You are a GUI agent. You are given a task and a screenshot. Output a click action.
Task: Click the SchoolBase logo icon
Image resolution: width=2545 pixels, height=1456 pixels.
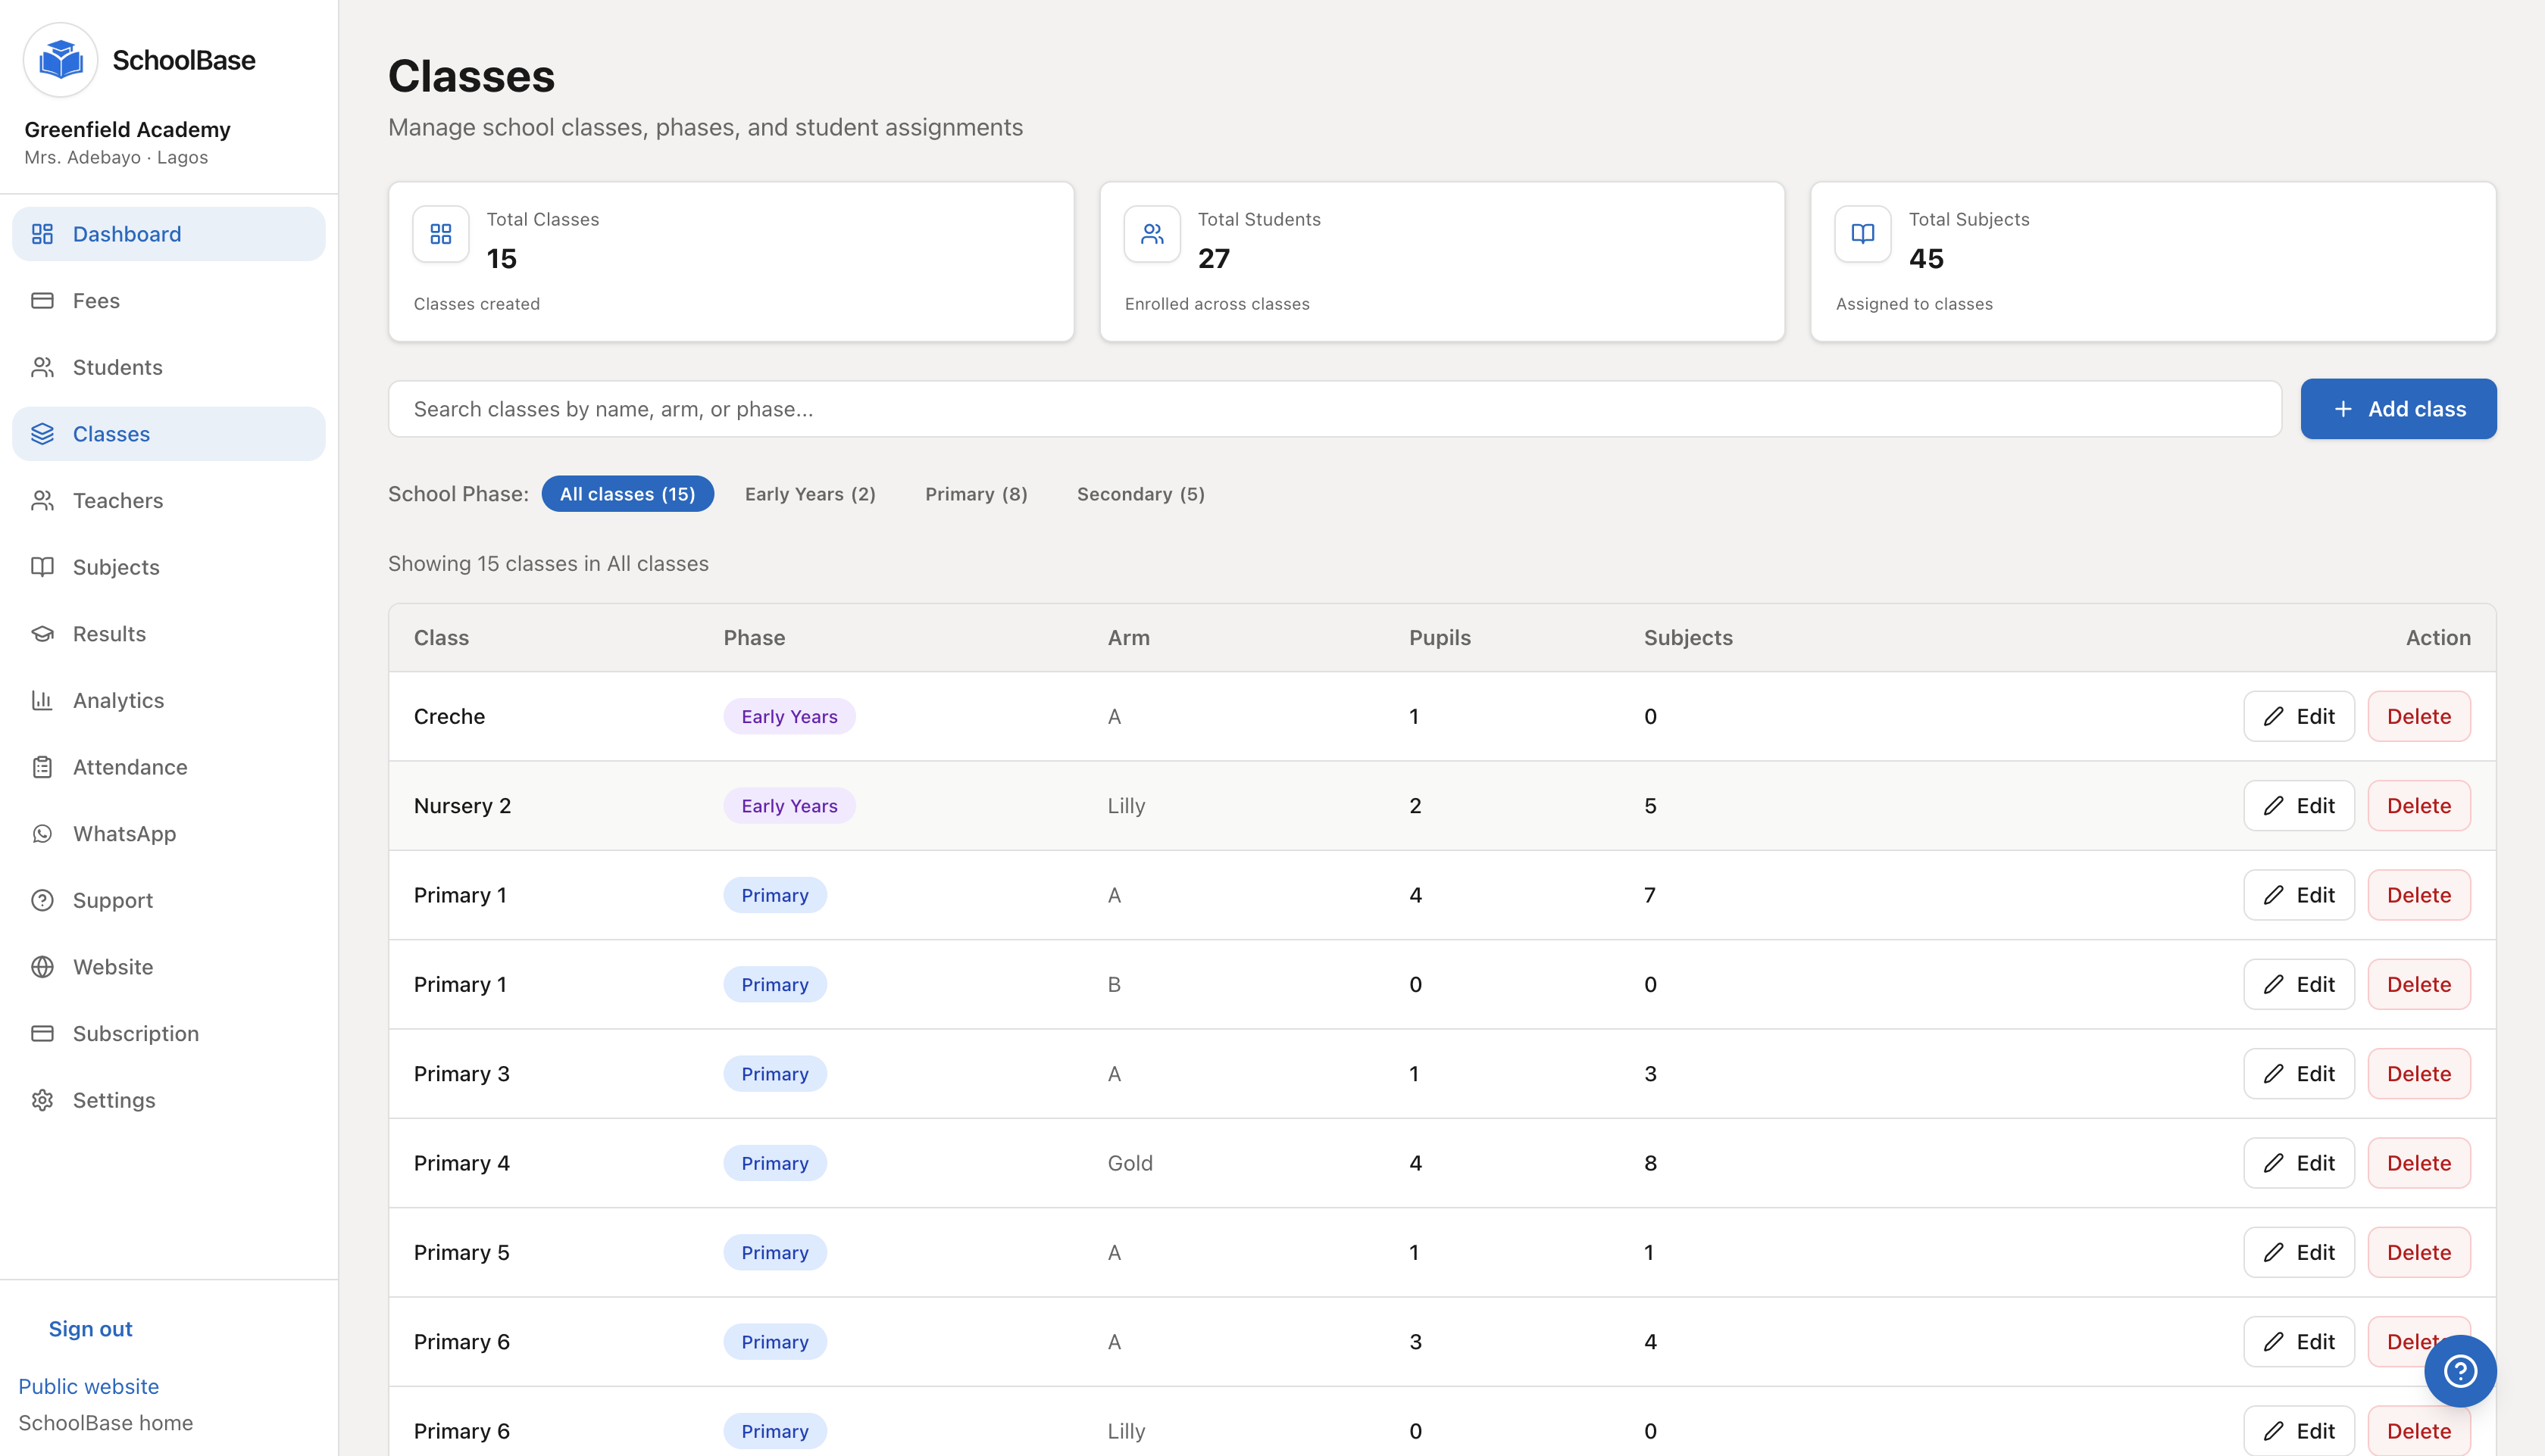(x=60, y=60)
